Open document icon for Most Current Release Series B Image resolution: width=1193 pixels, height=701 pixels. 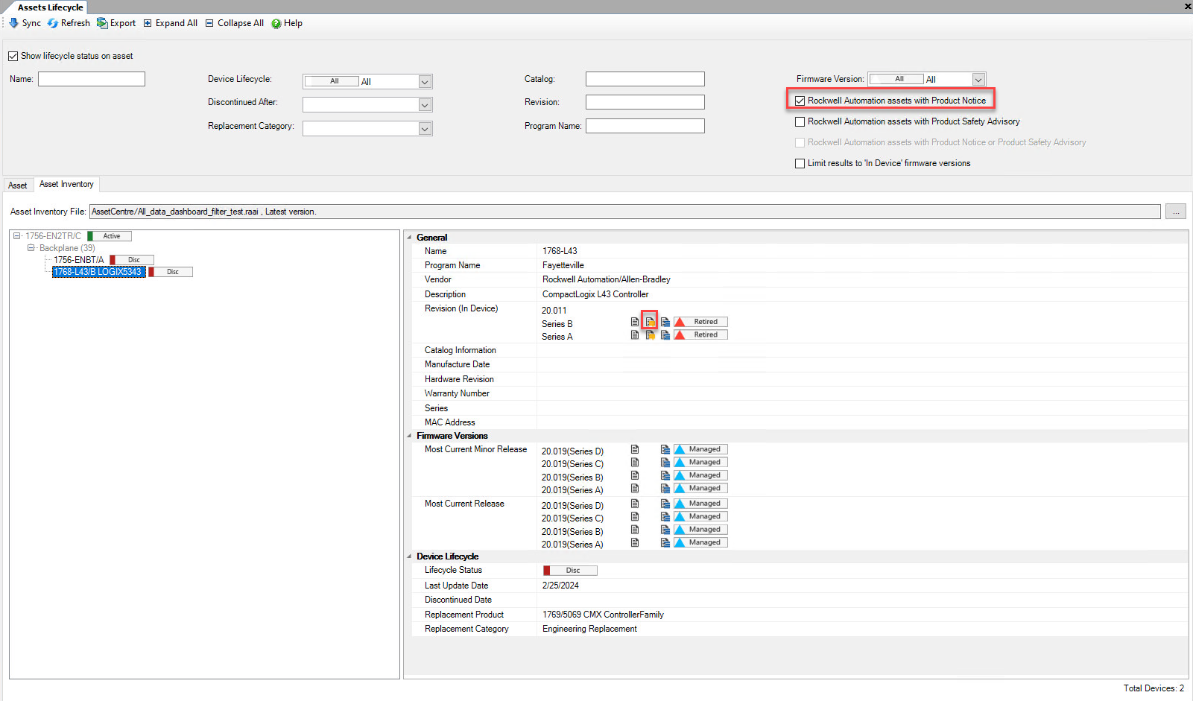coord(635,530)
